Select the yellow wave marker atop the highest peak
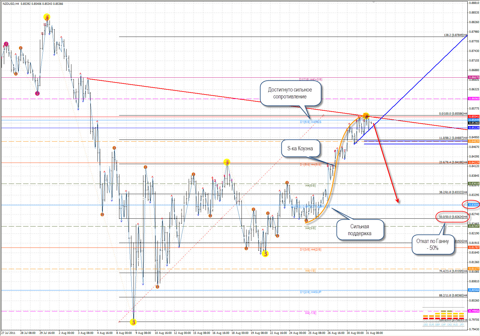Viewport: 480px width, 336px height. (x=47, y=17)
